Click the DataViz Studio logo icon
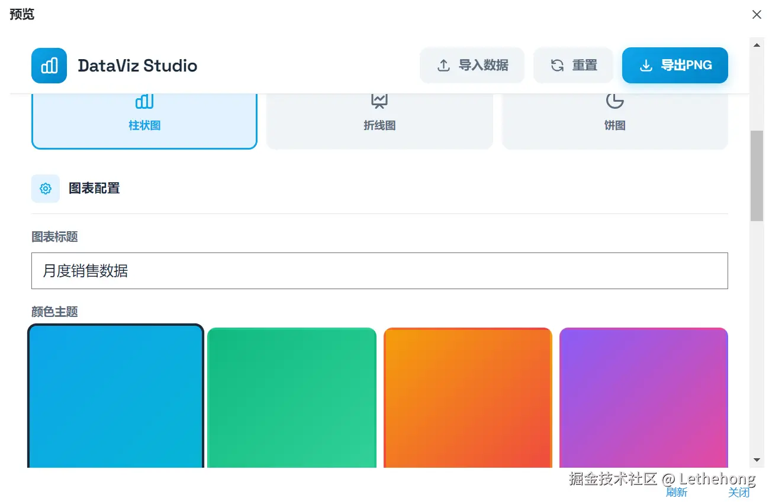769x502 pixels. tap(49, 66)
